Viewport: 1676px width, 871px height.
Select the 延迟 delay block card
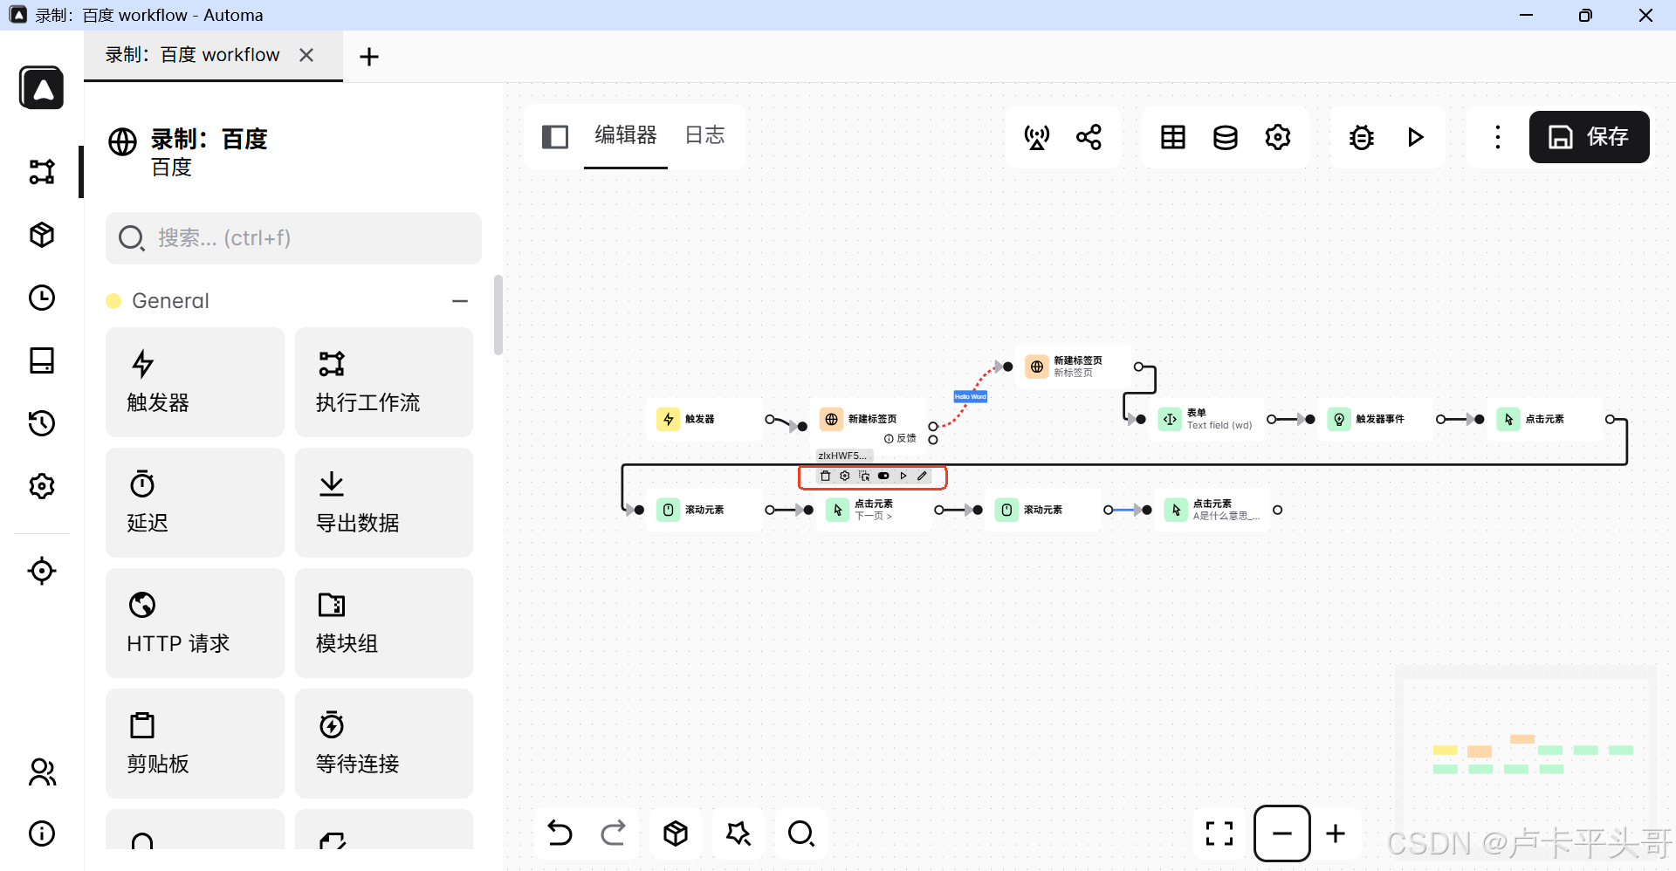[x=195, y=503]
